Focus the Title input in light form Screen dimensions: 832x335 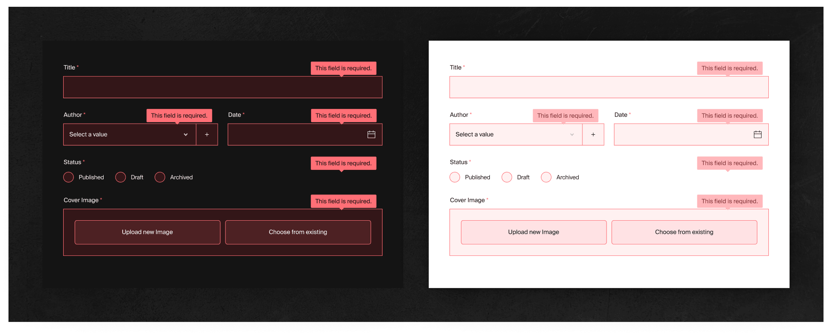(x=609, y=87)
